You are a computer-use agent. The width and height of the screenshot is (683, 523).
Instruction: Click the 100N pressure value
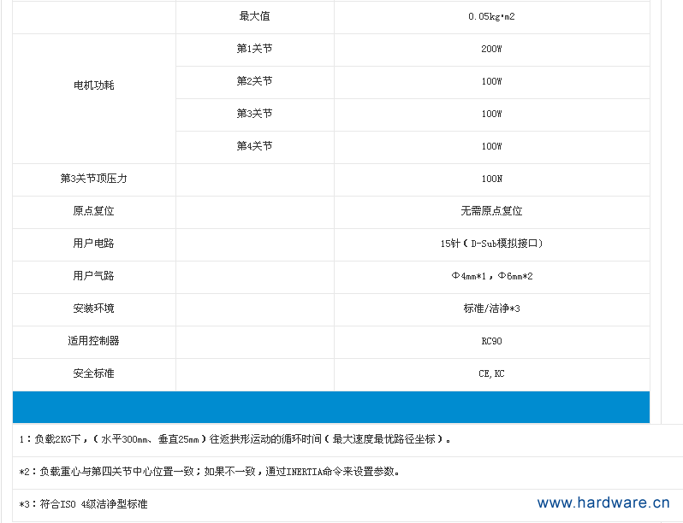click(491, 179)
